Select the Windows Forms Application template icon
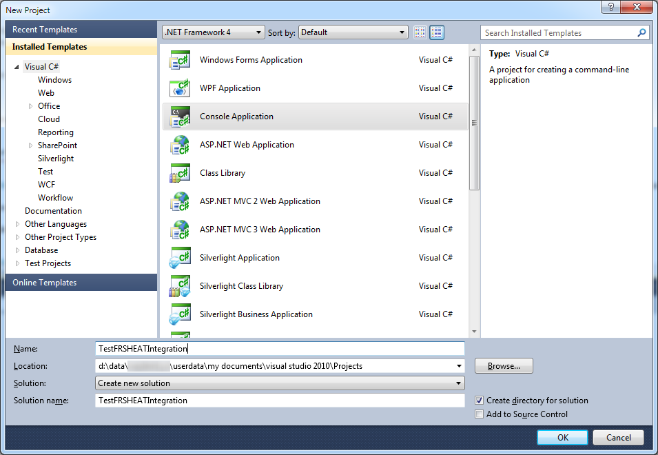Image resolution: width=658 pixels, height=455 pixels. click(x=179, y=60)
